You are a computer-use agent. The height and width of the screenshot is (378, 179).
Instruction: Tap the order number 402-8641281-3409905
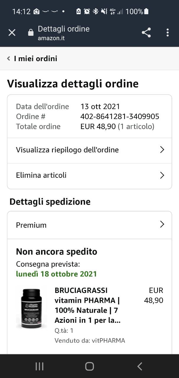click(x=120, y=116)
